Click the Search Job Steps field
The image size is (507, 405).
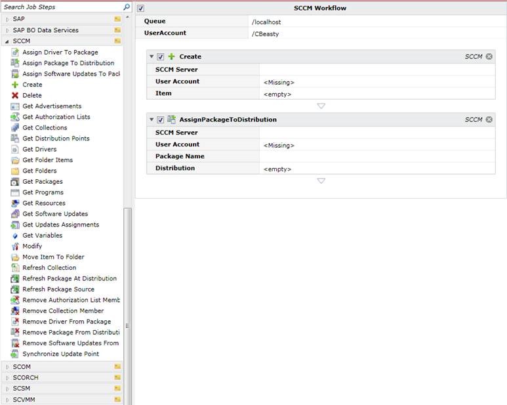click(x=62, y=7)
